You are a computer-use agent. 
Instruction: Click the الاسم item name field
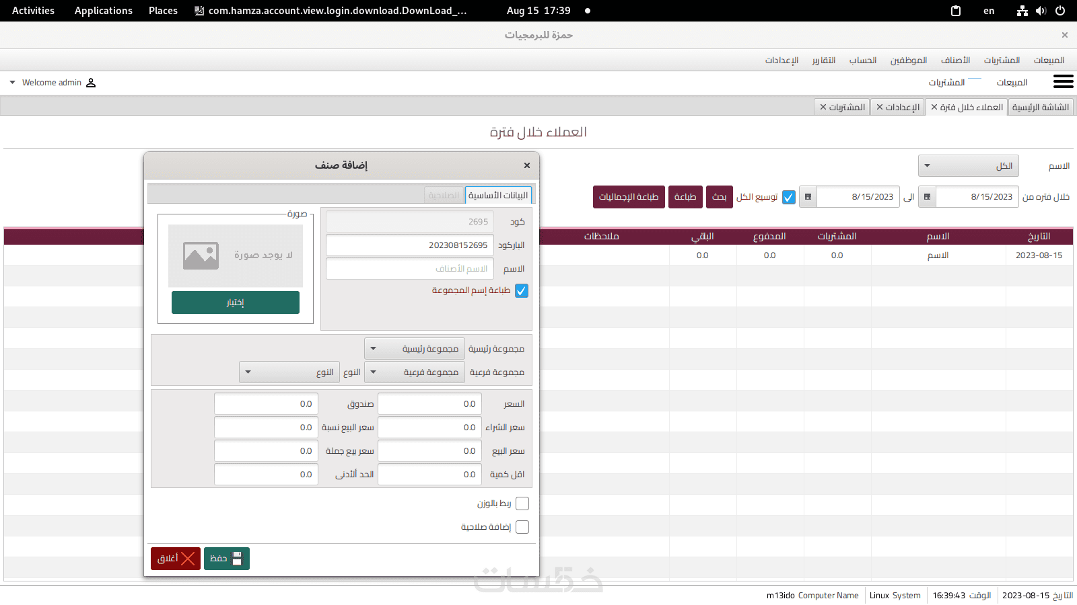point(410,269)
